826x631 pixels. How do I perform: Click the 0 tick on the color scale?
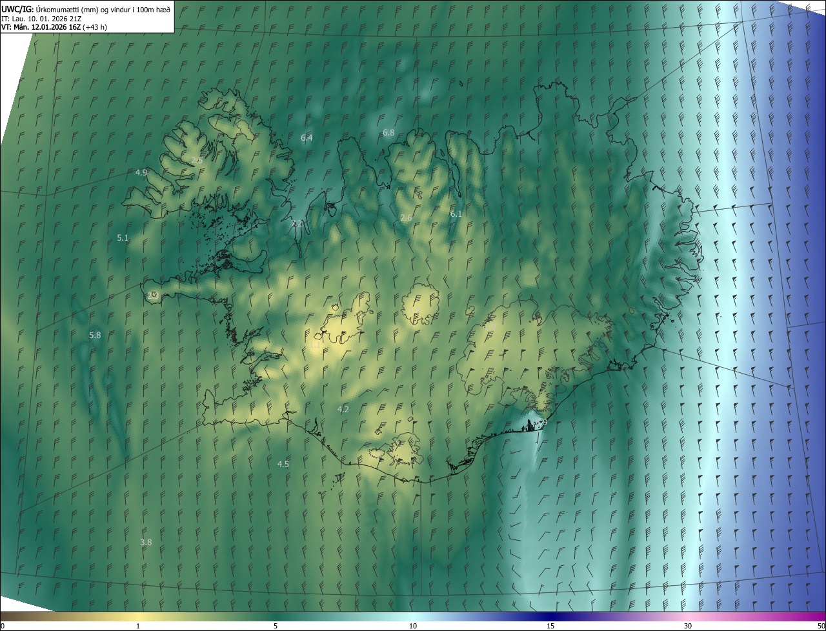[x=3, y=626]
